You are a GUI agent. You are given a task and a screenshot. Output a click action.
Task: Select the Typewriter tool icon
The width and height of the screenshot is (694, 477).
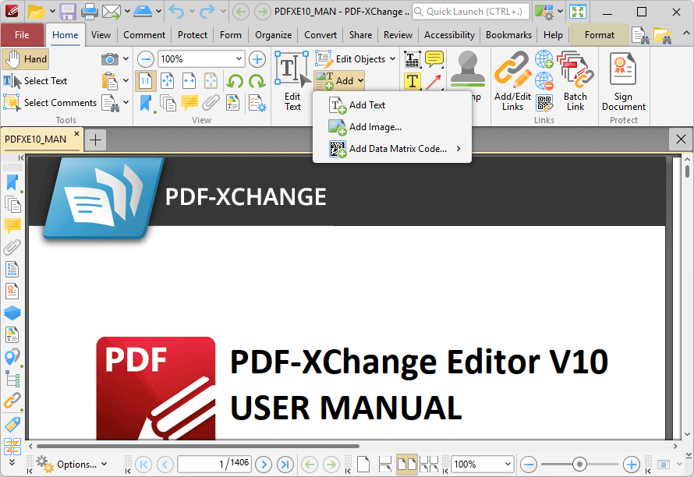pyautogui.click(x=412, y=81)
